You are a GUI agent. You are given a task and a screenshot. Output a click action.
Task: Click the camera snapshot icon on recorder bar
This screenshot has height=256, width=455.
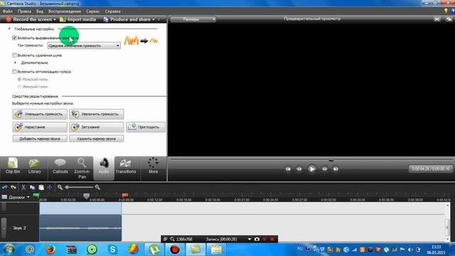(x=257, y=239)
